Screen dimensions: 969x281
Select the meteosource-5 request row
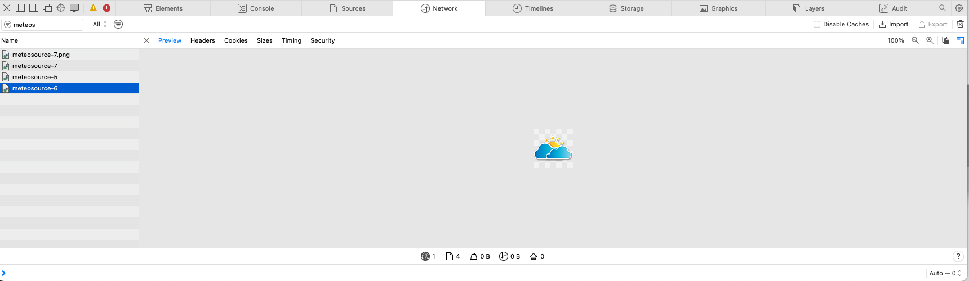pyautogui.click(x=69, y=77)
